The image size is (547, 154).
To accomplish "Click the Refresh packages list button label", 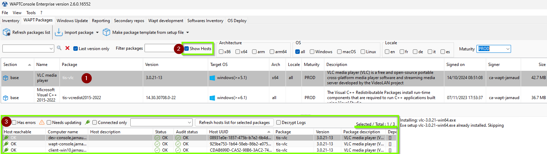I will coord(31,32).
